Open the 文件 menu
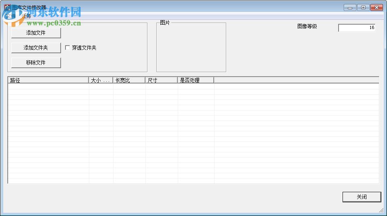The height and width of the screenshot is (216, 387). coord(11,16)
